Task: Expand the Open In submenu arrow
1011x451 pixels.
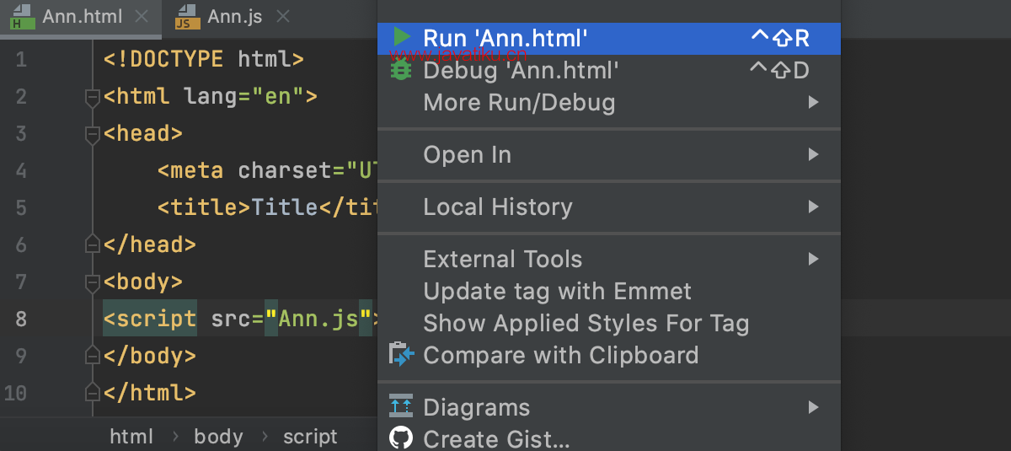Action: [x=813, y=155]
